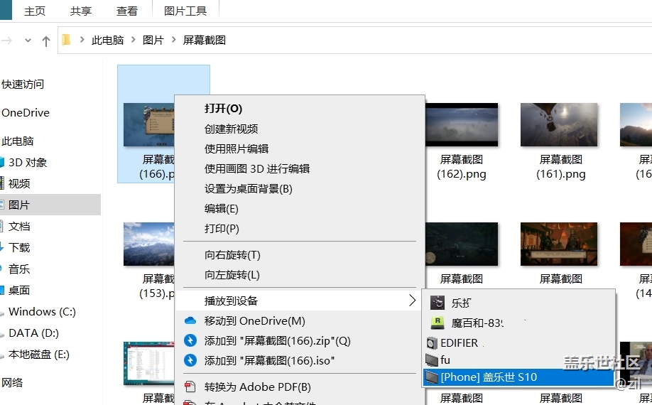652x405 pixels.
Task: Click the Adobe PDF convert icon
Action: tap(190, 387)
